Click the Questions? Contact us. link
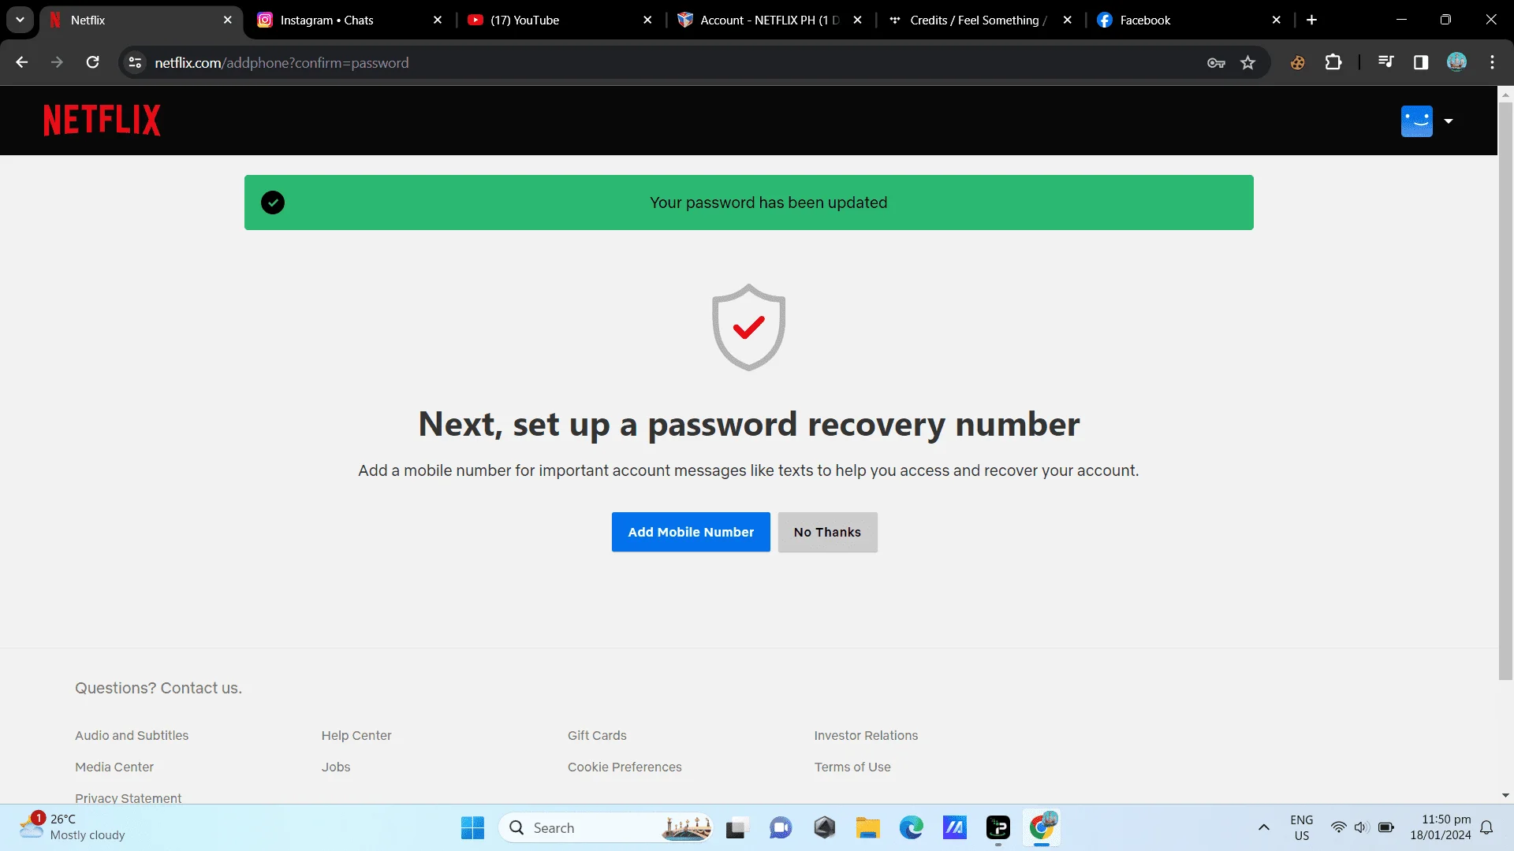Viewport: 1514px width, 851px height. (x=158, y=688)
